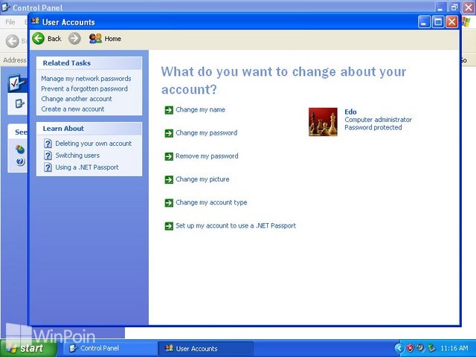Image resolution: width=476 pixels, height=357 pixels.
Task: Select Create a new account
Action: pos(73,109)
